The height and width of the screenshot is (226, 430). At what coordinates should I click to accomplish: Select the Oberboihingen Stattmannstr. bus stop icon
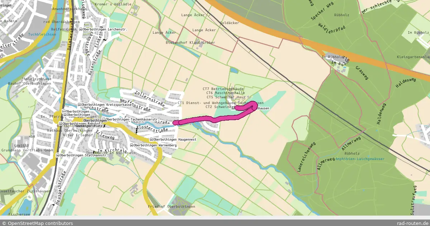(58, 155)
